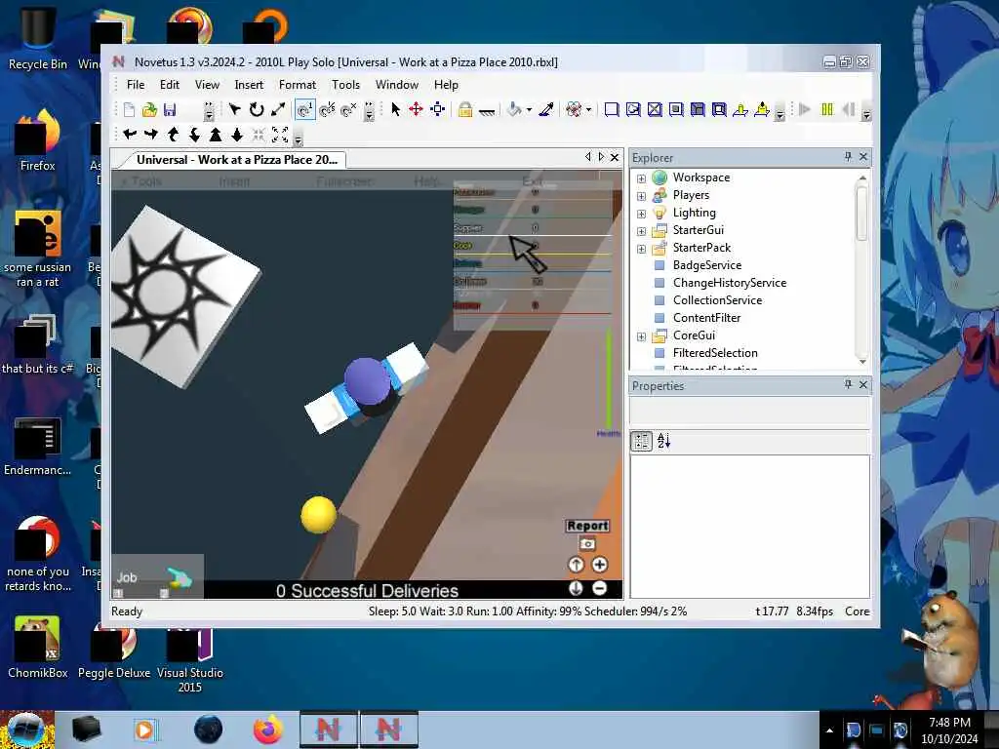Open the Edit menu
The image size is (999, 749).
(x=170, y=85)
